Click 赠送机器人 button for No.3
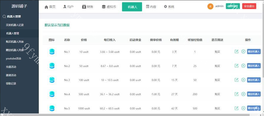 pyautogui.click(x=254, y=80)
